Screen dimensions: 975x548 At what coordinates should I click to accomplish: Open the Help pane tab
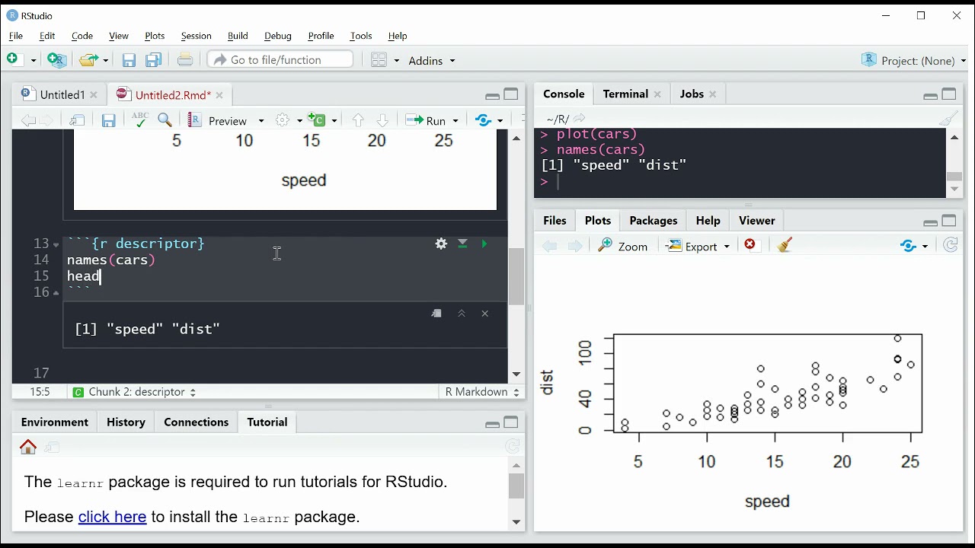point(708,221)
